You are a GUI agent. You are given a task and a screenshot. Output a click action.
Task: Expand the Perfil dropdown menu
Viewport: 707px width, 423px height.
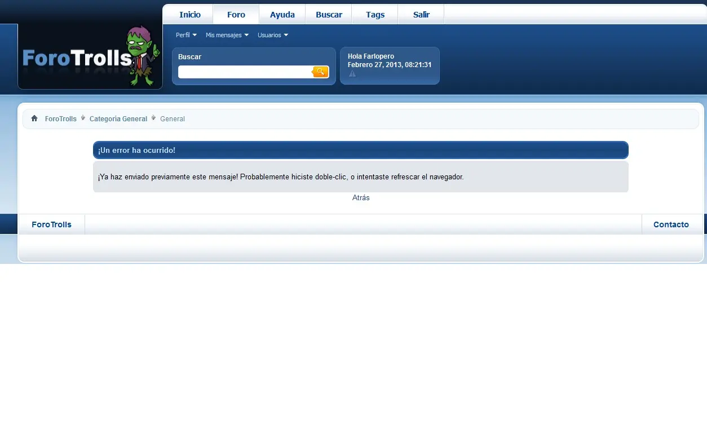[186, 35]
